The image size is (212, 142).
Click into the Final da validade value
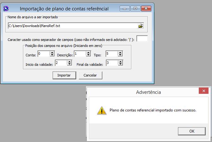(112, 63)
